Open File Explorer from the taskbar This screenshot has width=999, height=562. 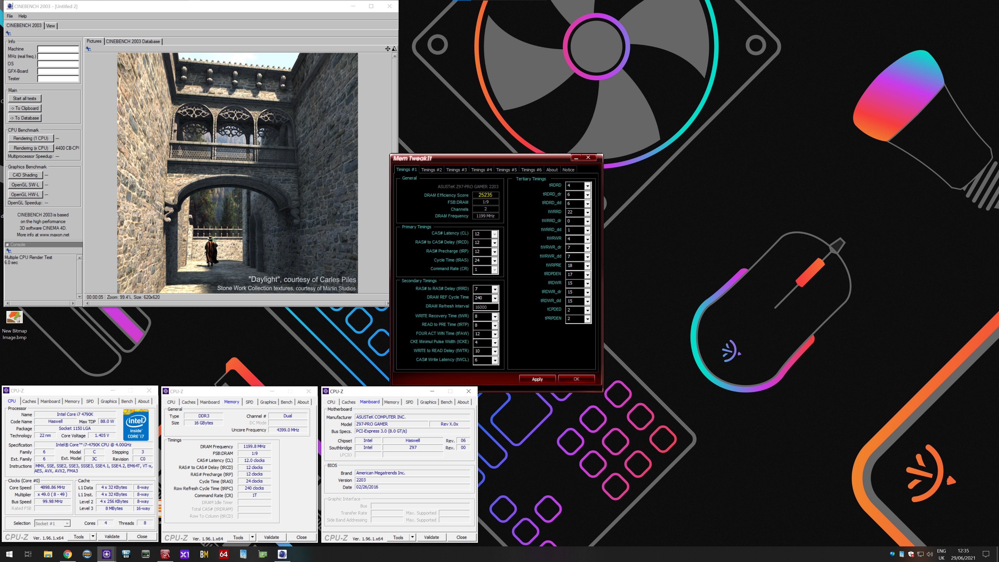tap(48, 554)
